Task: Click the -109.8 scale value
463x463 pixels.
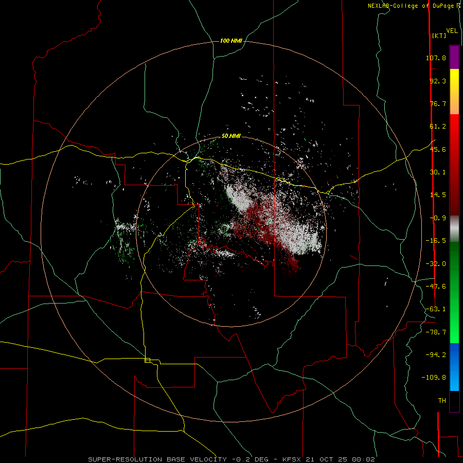Action: click(x=434, y=378)
